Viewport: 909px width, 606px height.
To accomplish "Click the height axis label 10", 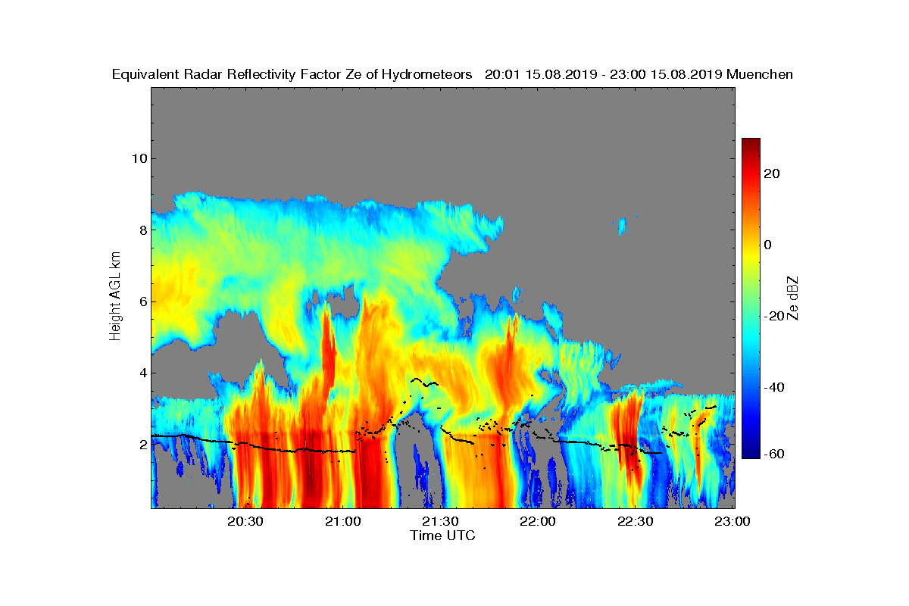I will coord(139,158).
